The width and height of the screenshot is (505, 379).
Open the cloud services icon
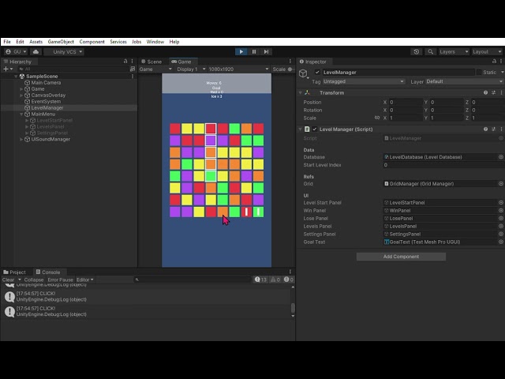click(36, 51)
